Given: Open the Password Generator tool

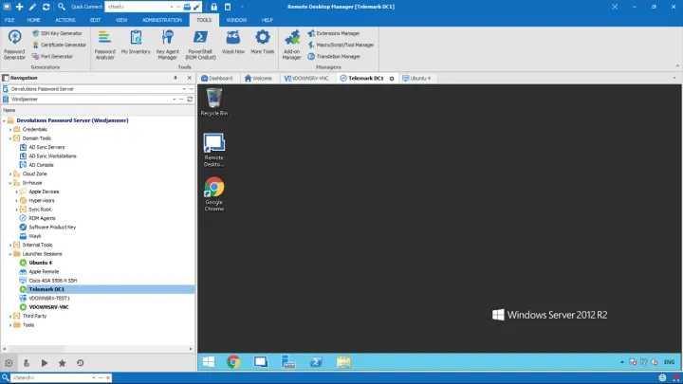Looking at the screenshot, I should point(15,43).
